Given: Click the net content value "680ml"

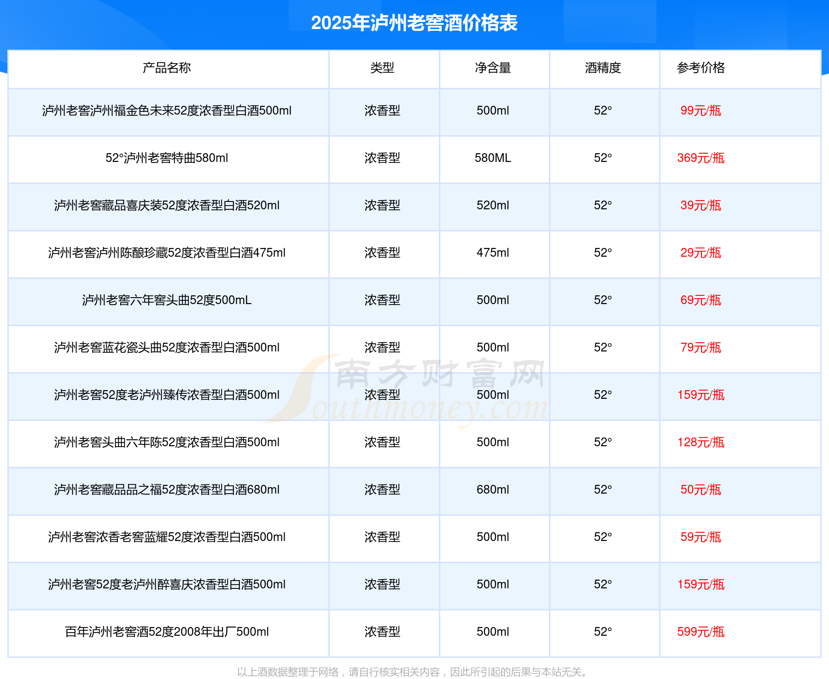Looking at the screenshot, I should (493, 490).
